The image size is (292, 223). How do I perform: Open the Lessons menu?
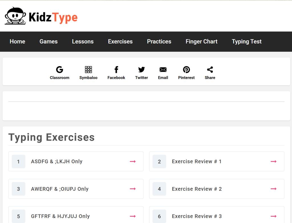point(83,41)
